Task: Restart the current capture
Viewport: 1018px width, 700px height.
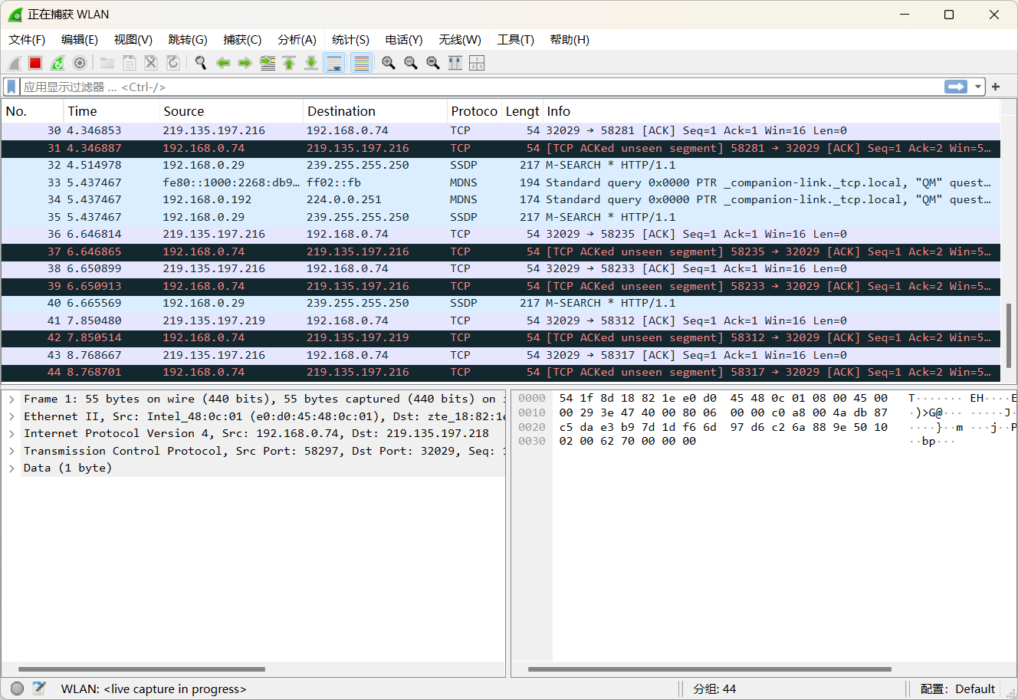Action: point(57,63)
